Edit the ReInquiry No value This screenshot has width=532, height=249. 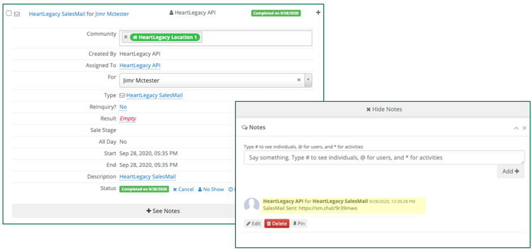[123, 107]
